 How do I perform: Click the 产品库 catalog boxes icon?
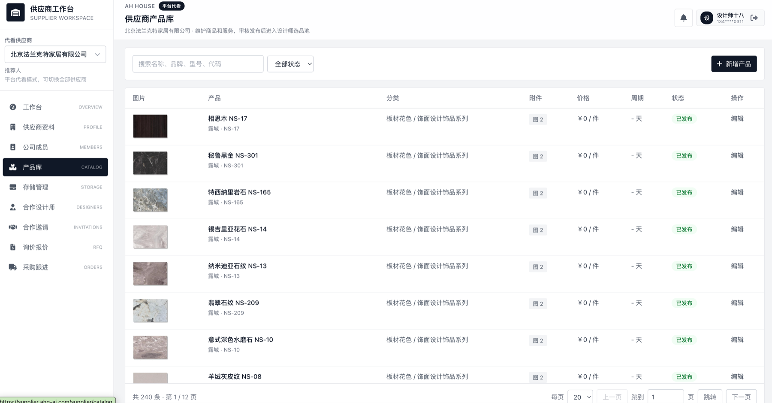tap(13, 167)
